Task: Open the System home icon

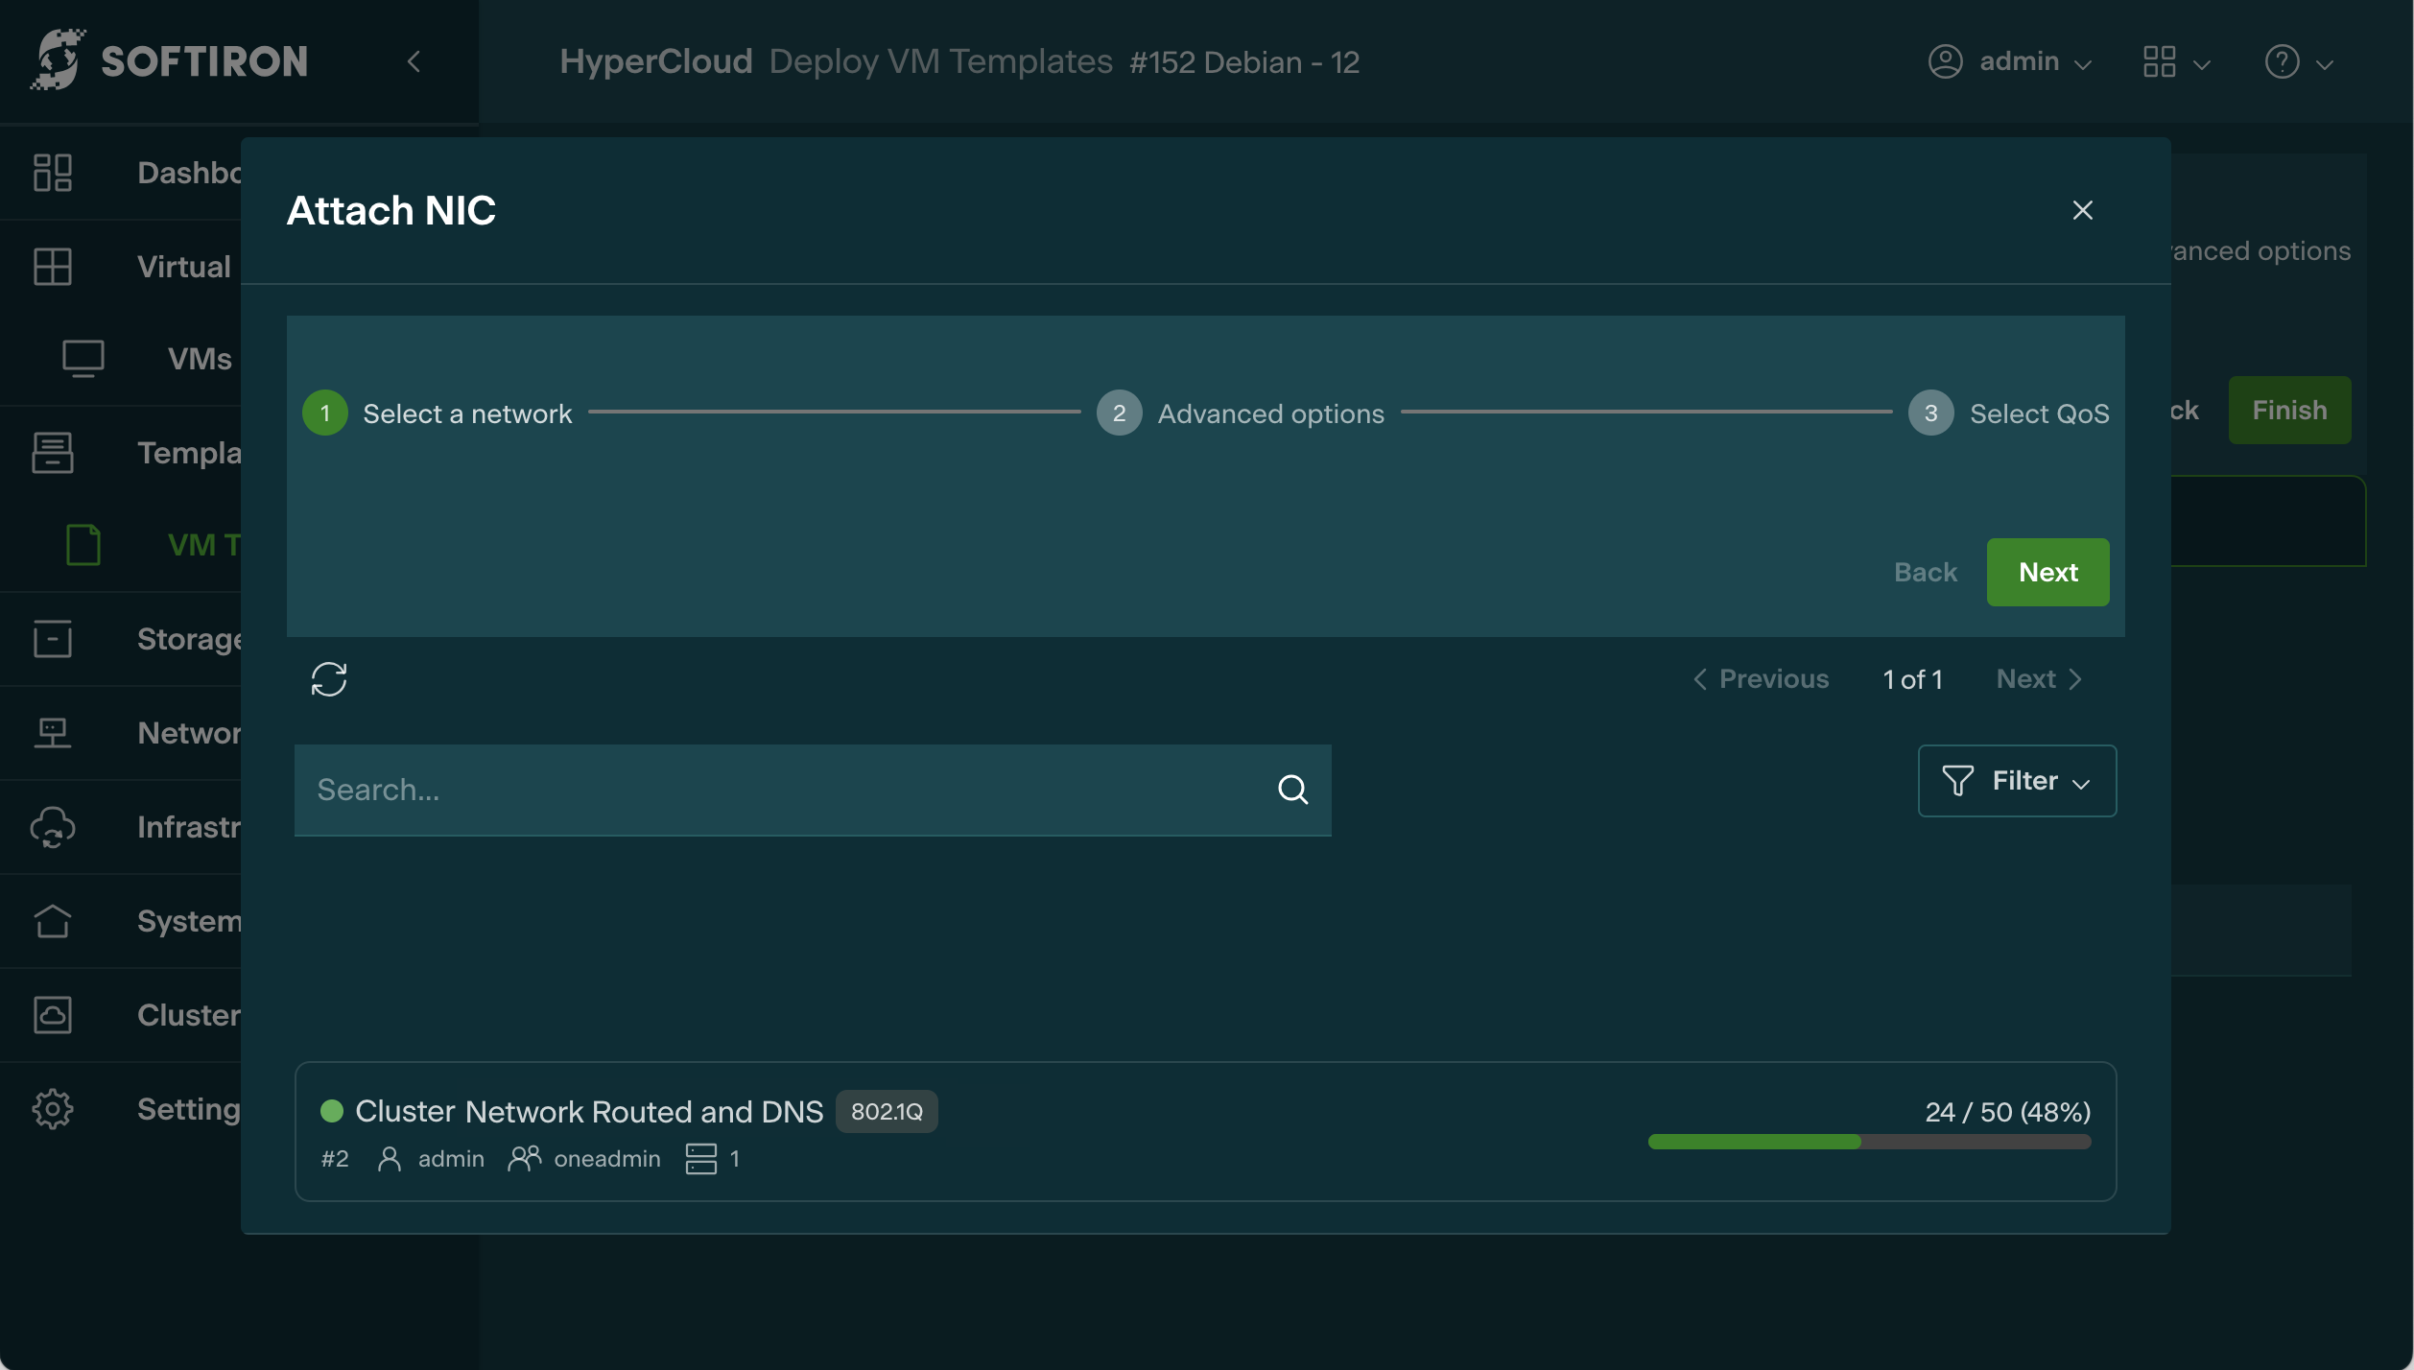Action: tap(53, 921)
